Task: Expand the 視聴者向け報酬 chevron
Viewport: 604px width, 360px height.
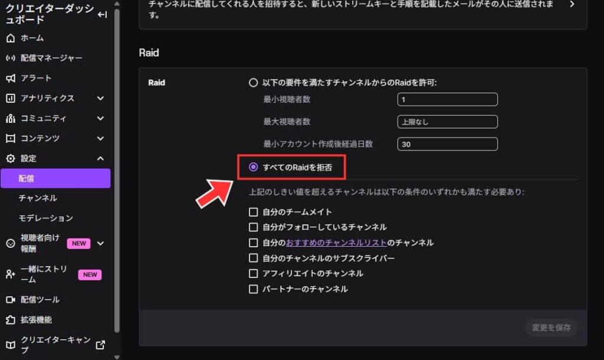Action: click(100, 243)
